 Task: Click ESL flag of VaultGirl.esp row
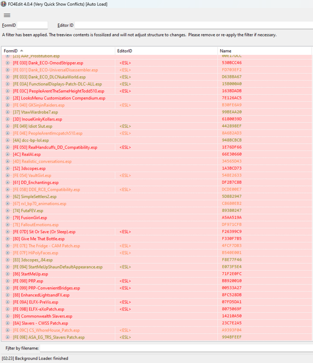point(125,175)
